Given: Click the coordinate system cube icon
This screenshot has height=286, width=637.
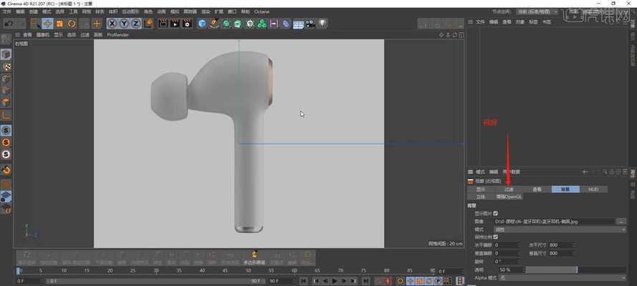Looking at the screenshot, I should click(148, 24).
